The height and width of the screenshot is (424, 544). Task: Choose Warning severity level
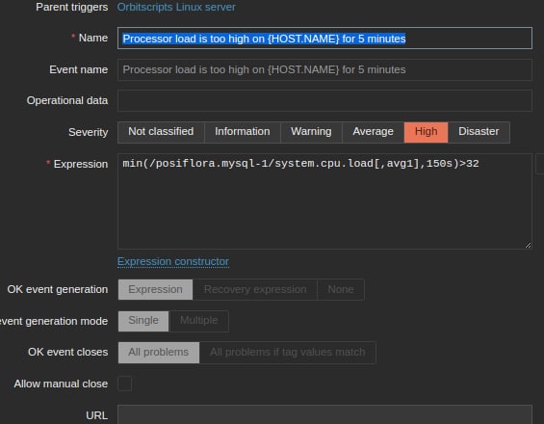point(311,132)
